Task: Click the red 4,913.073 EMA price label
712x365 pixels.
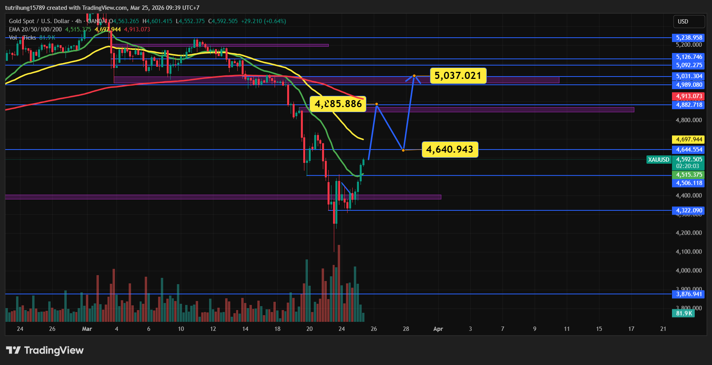Action: [689, 96]
